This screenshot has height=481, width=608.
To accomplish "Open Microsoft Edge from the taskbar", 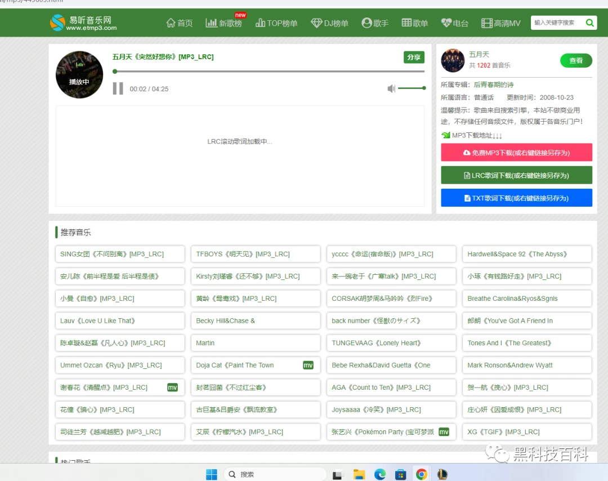I will tap(380, 474).
